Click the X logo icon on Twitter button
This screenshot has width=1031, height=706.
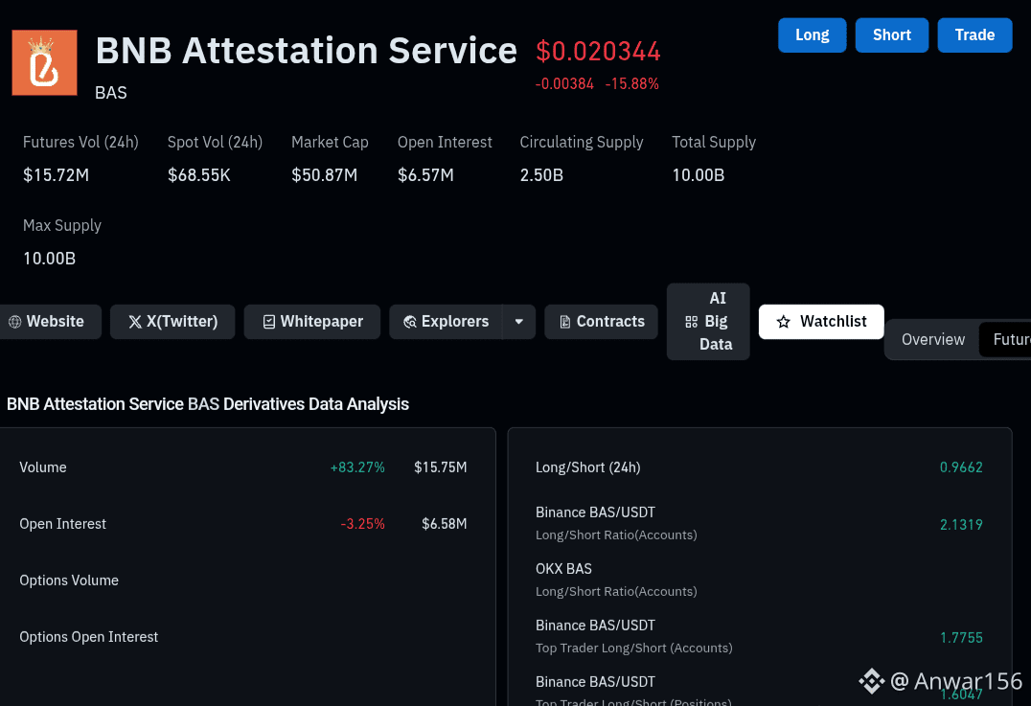click(x=135, y=322)
